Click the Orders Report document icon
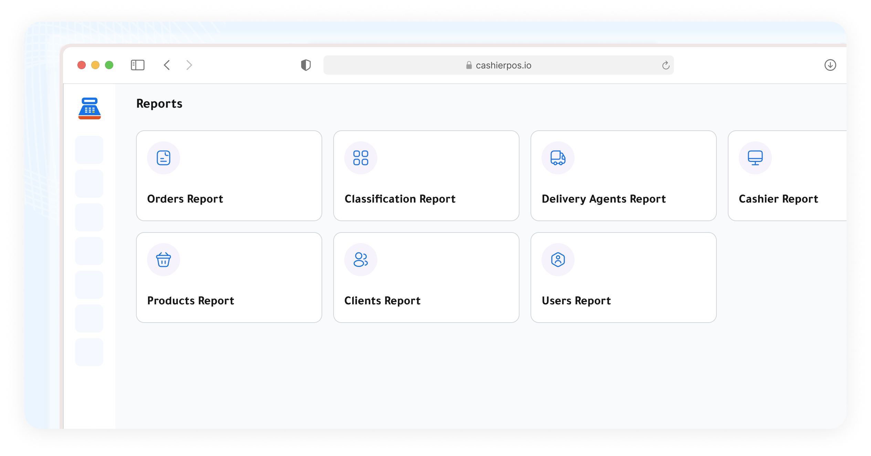This screenshot has width=871, height=456. (x=164, y=158)
